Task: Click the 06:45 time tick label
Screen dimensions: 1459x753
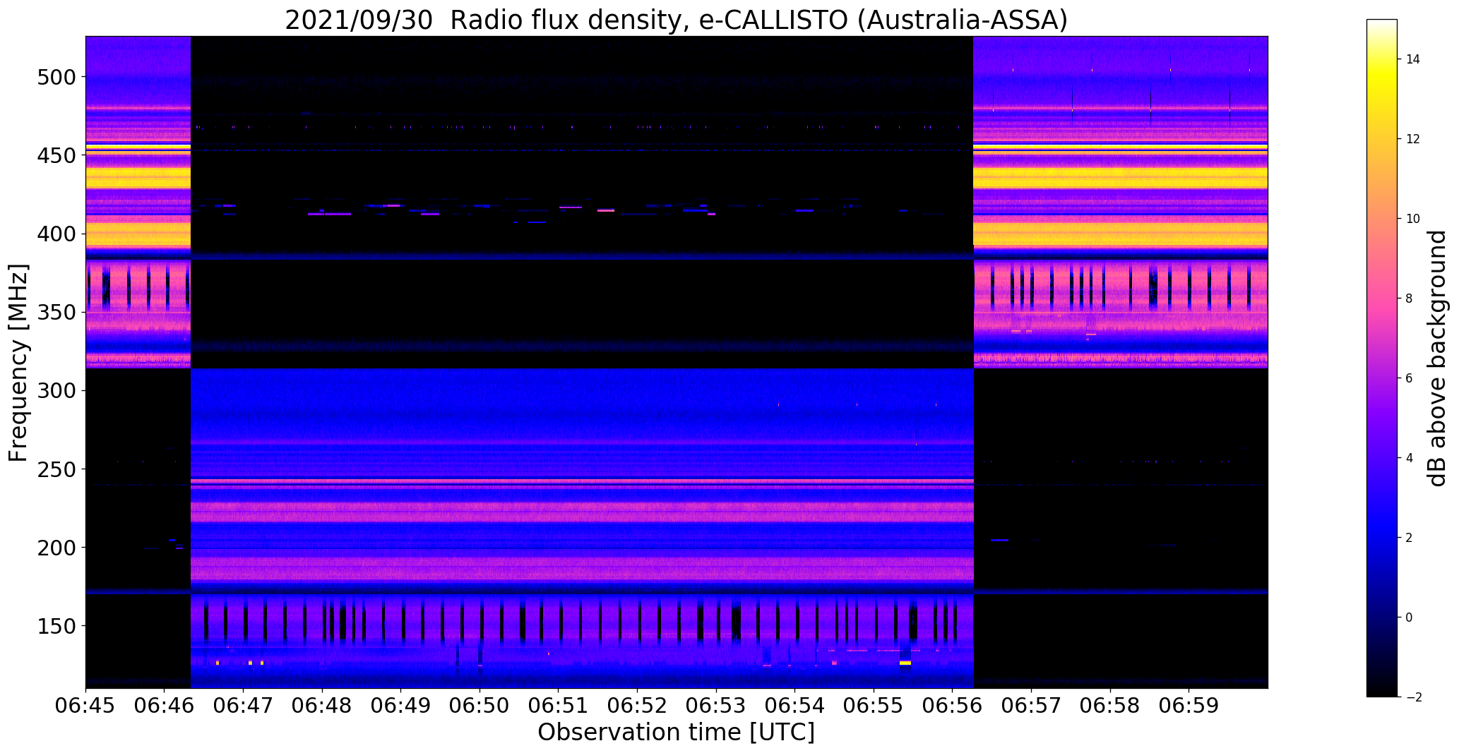Action: point(85,706)
